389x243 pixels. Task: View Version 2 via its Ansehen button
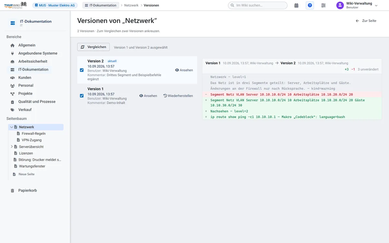pos(184,70)
